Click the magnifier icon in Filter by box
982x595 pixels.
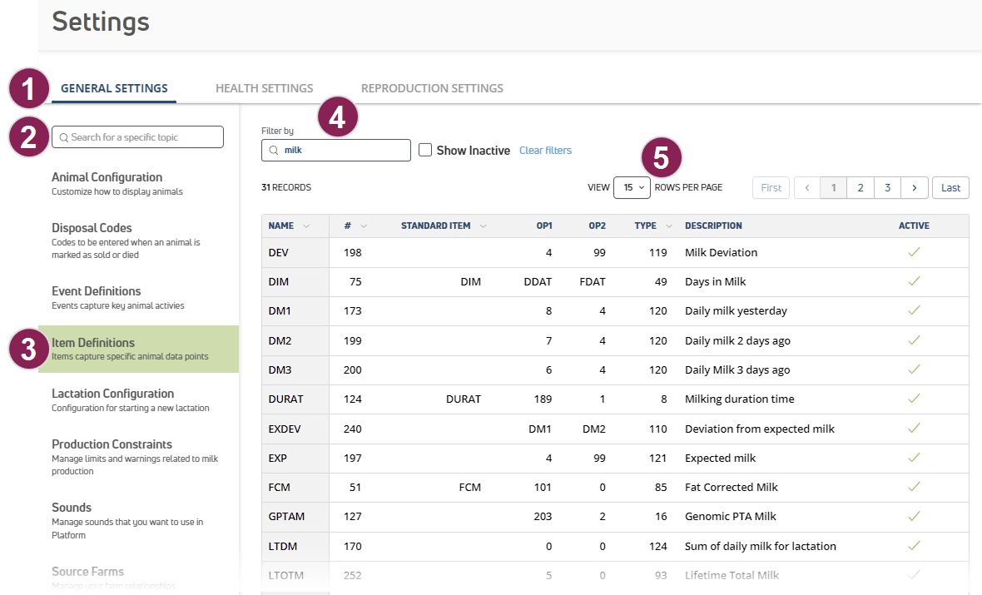[273, 151]
